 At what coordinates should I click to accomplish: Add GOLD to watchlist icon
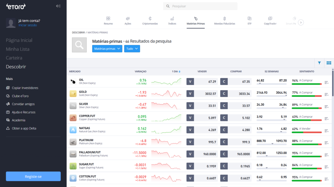pyautogui.click(x=326, y=94)
